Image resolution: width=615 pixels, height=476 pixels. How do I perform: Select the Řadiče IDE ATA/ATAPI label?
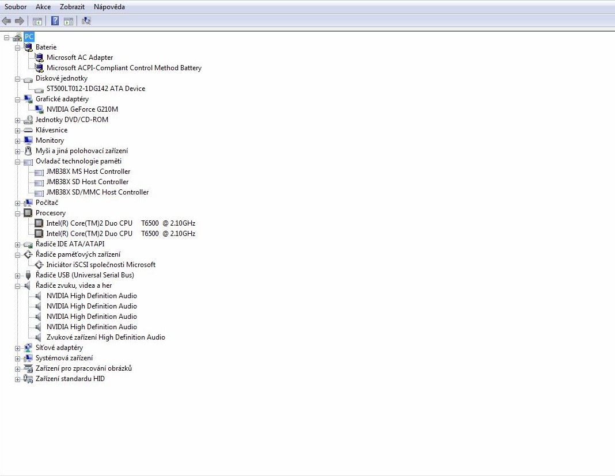70,244
